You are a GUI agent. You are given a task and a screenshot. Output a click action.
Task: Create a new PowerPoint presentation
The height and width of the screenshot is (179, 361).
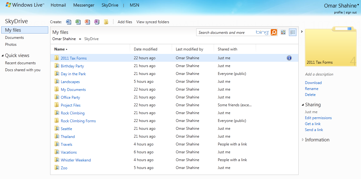[x=87, y=22]
